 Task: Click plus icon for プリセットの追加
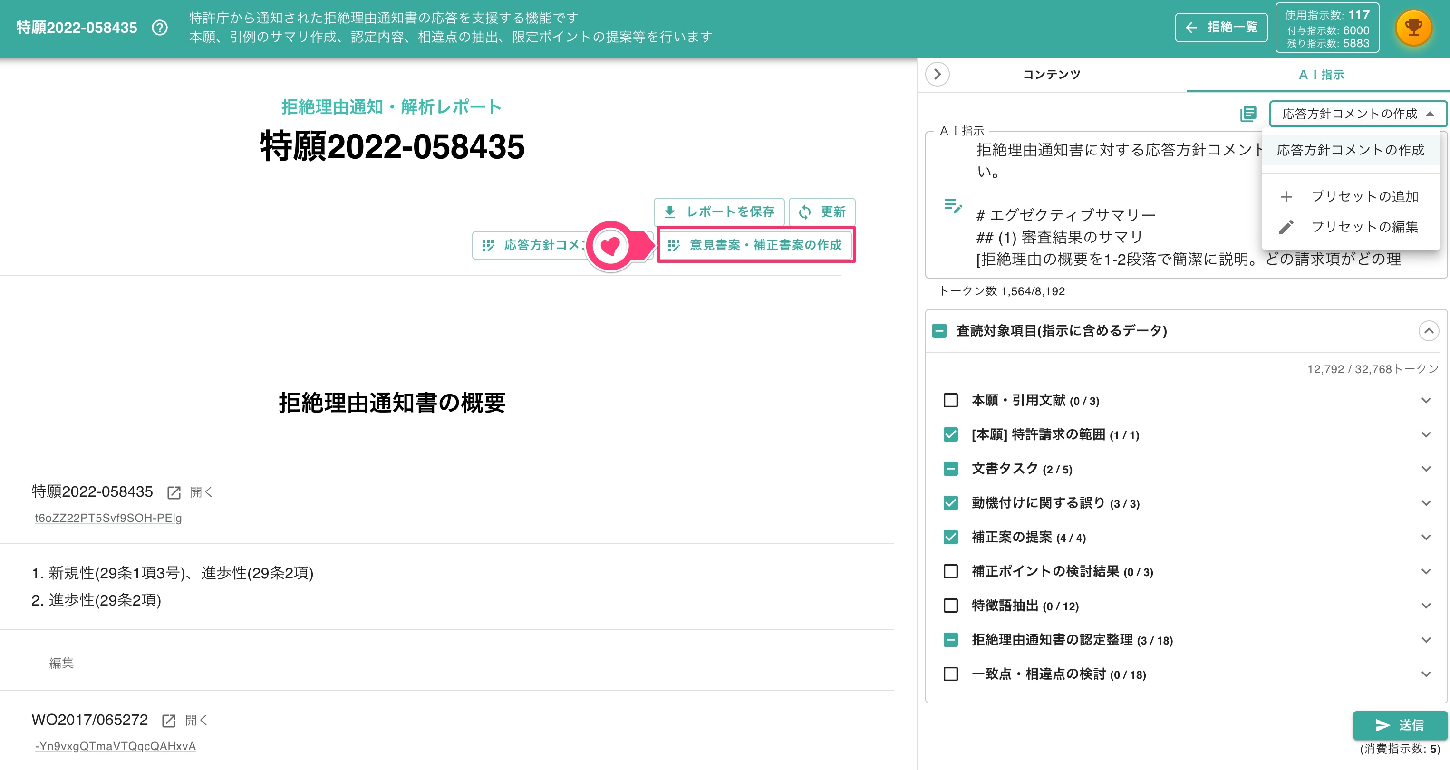(x=1286, y=197)
